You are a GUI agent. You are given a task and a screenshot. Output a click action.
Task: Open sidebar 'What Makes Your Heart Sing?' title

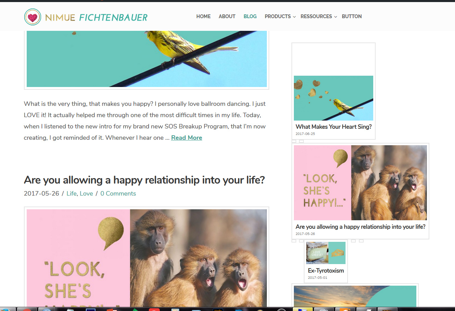[x=334, y=127]
